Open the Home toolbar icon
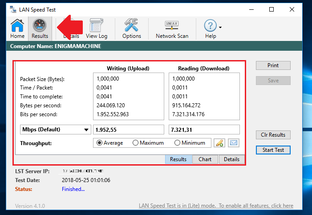Screen dimensions: 312x215 coord(17,28)
